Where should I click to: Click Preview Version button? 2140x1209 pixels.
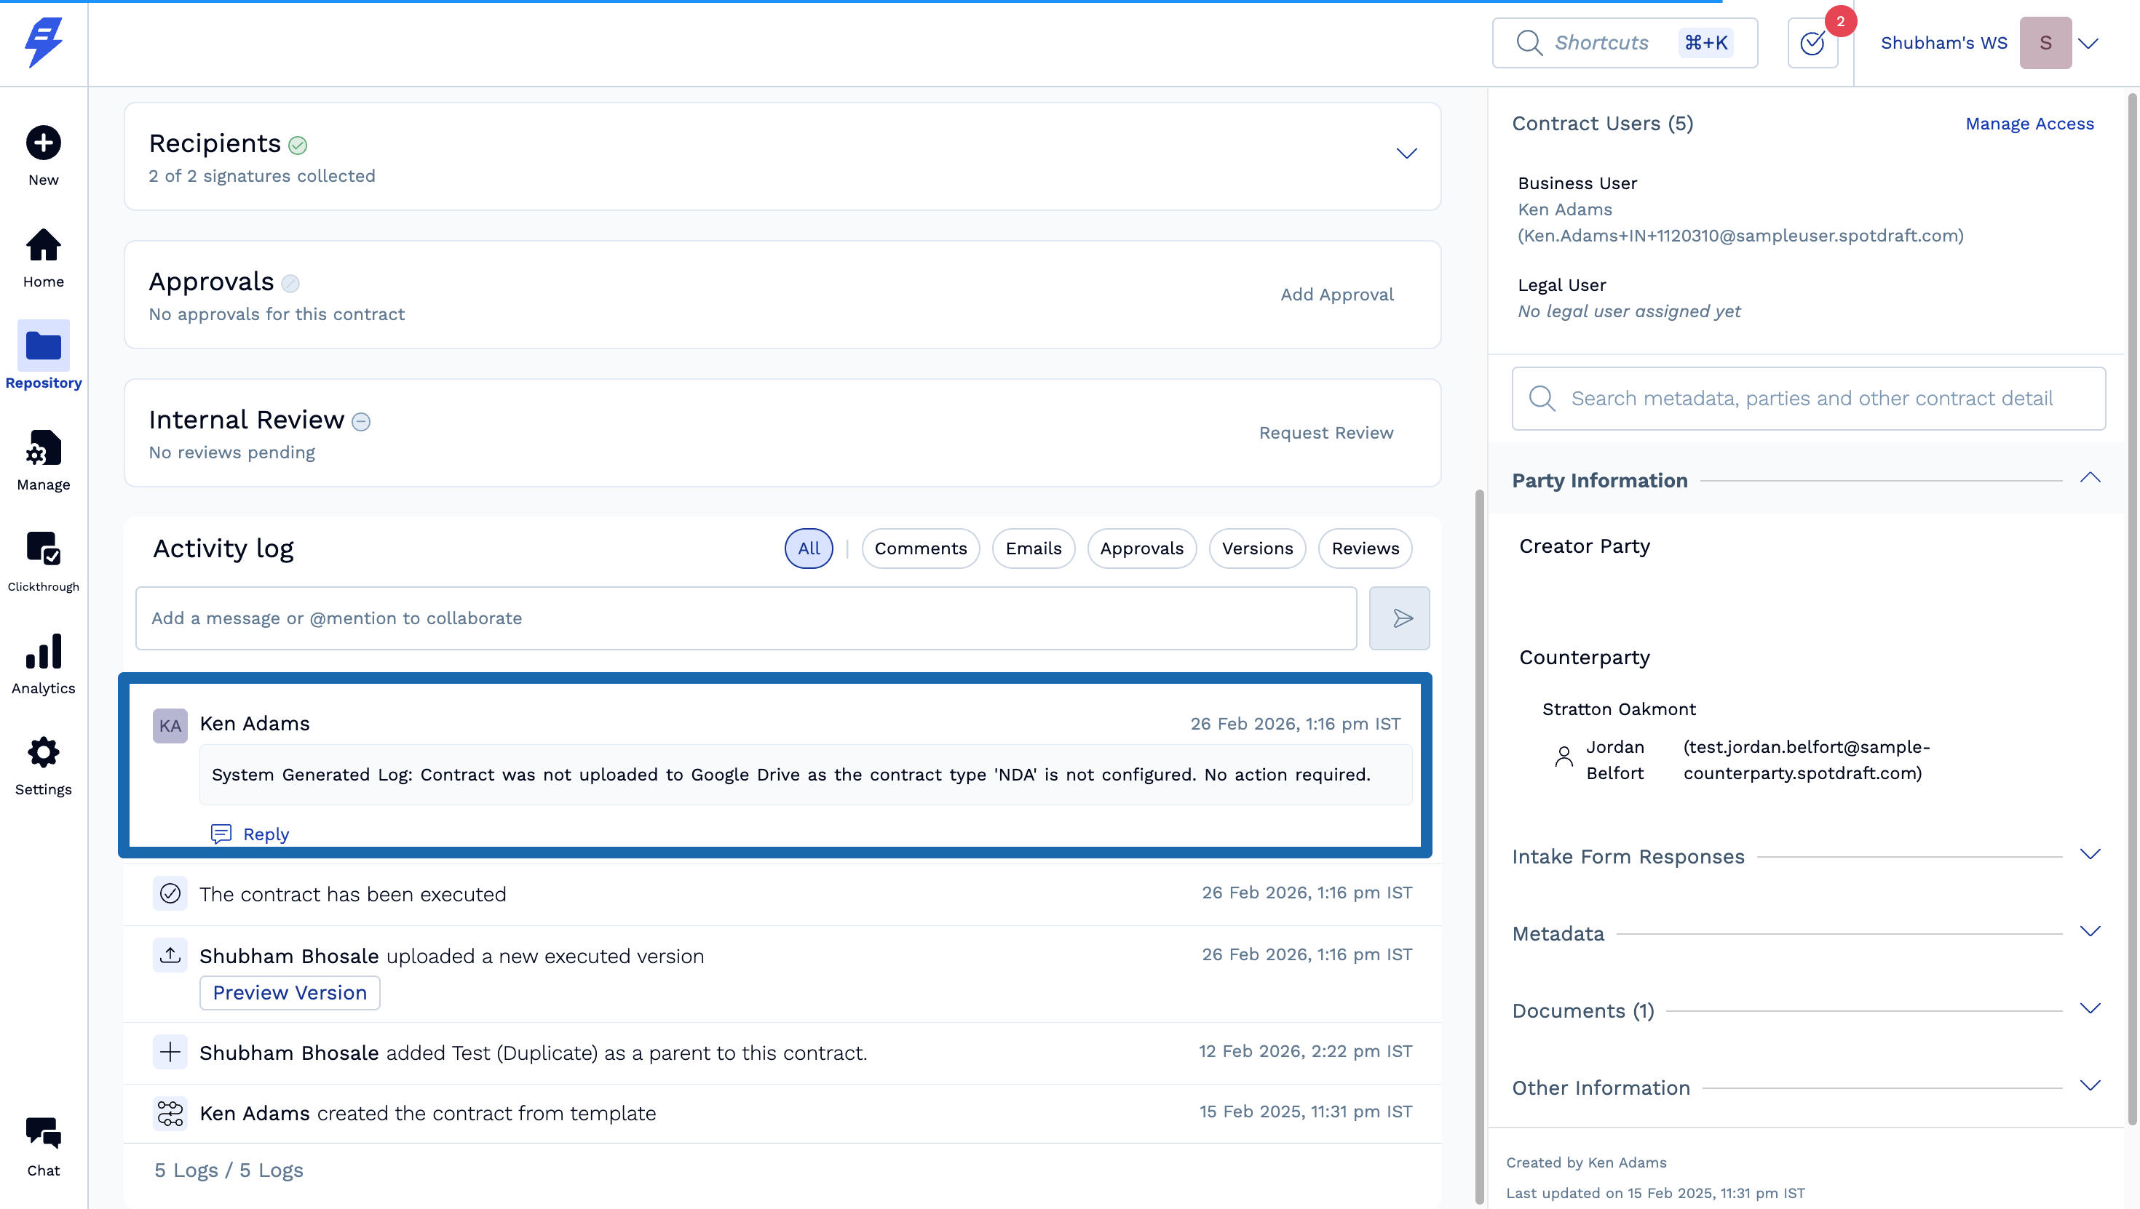289,992
